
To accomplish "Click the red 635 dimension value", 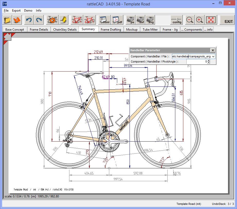I will pos(181,93).
